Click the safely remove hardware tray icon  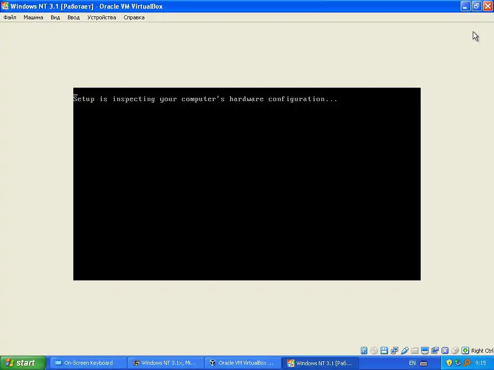coord(458,363)
